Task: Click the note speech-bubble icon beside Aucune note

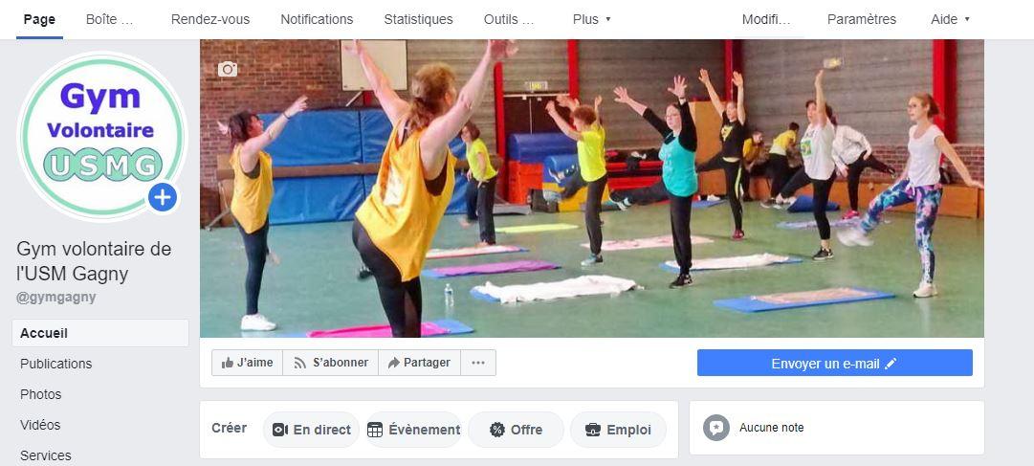Action: click(x=716, y=428)
